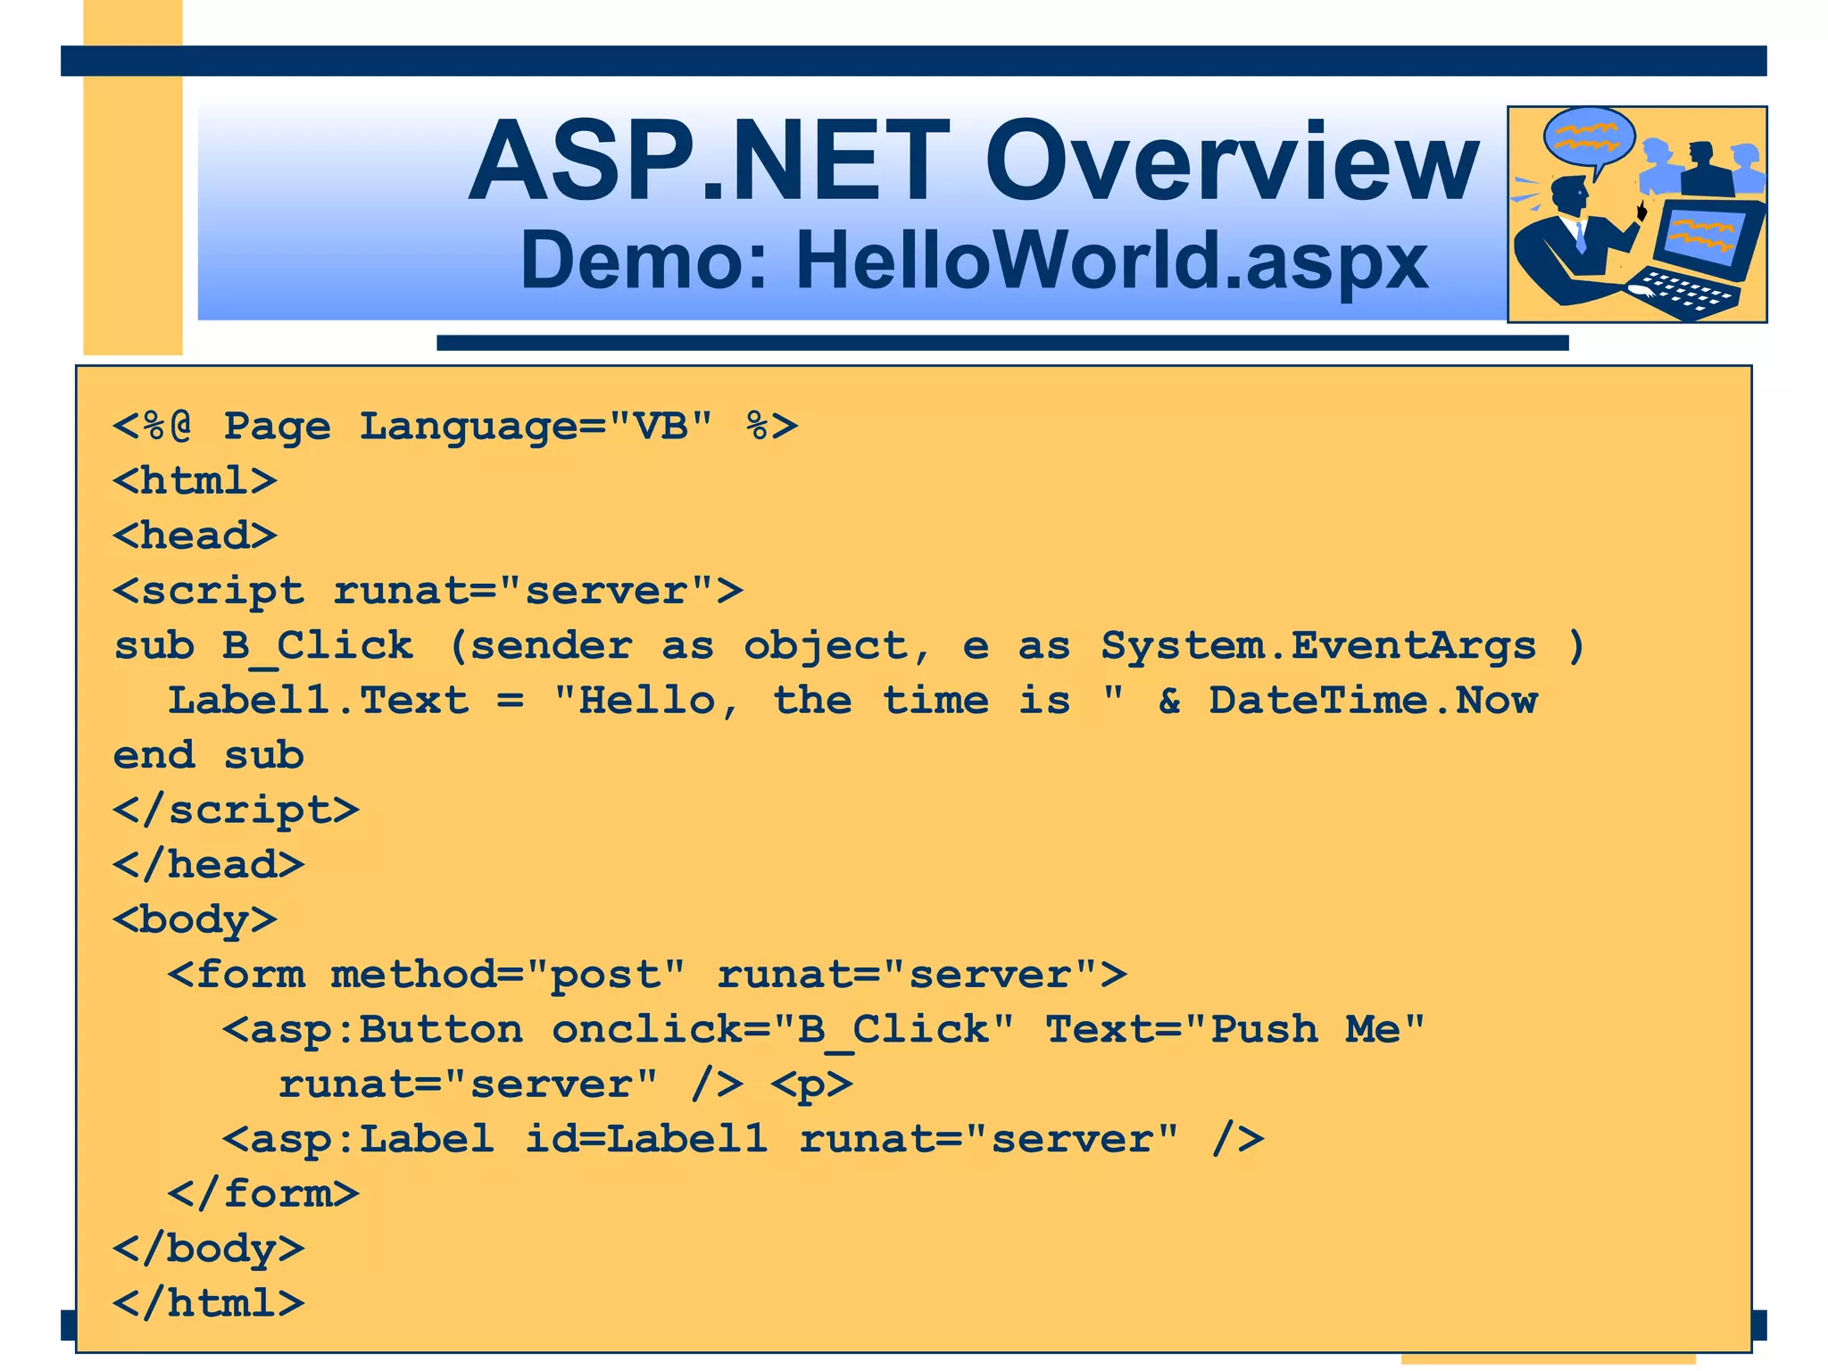Click the opening '<body>' tag line
1828x1371 pixels.
coord(195,920)
